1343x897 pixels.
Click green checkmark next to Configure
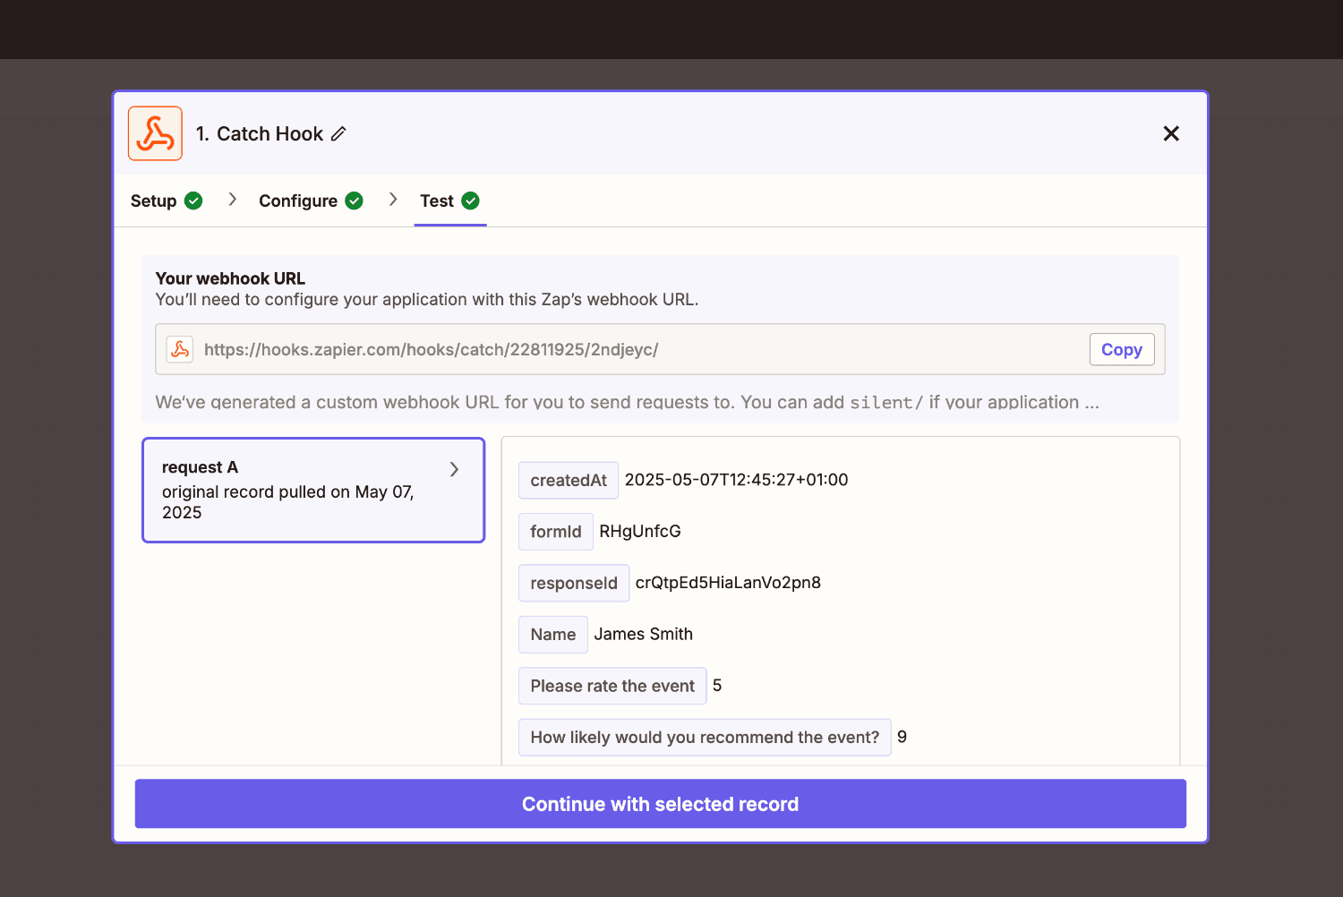click(x=355, y=201)
